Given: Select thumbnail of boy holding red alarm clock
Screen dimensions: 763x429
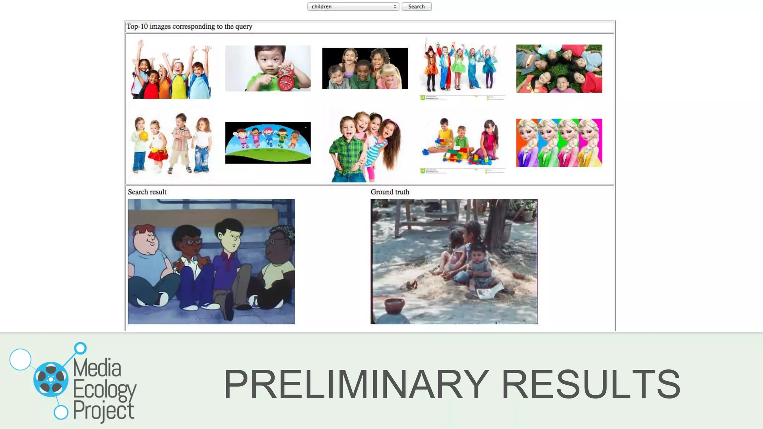Looking at the screenshot, I should click(x=268, y=69).
